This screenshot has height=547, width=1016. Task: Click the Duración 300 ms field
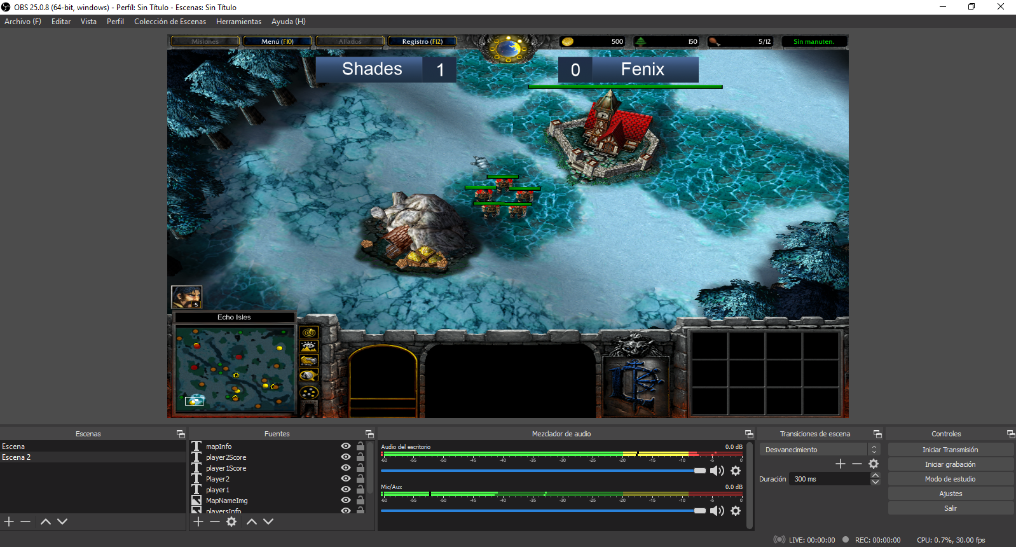pos(830,479)
